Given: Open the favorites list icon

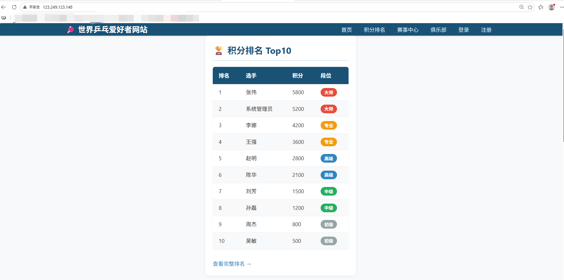Looking at the screenshot, I should tap(541, 7).
